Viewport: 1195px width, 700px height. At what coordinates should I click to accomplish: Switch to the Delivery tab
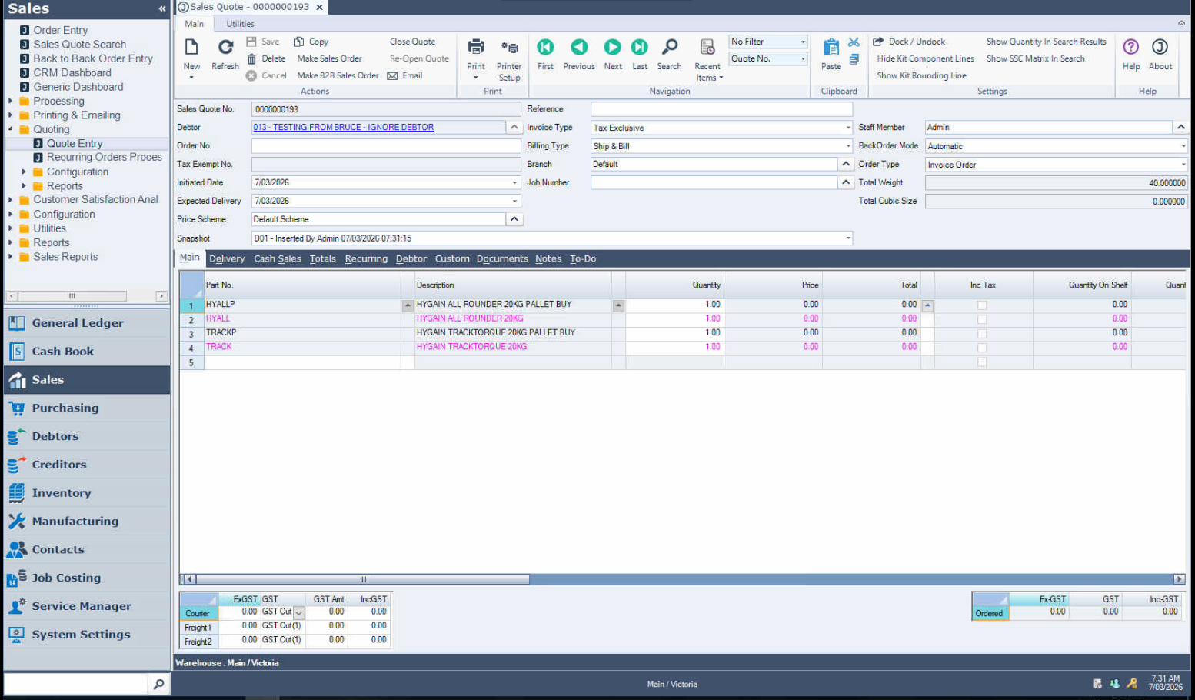click(227, 259)
